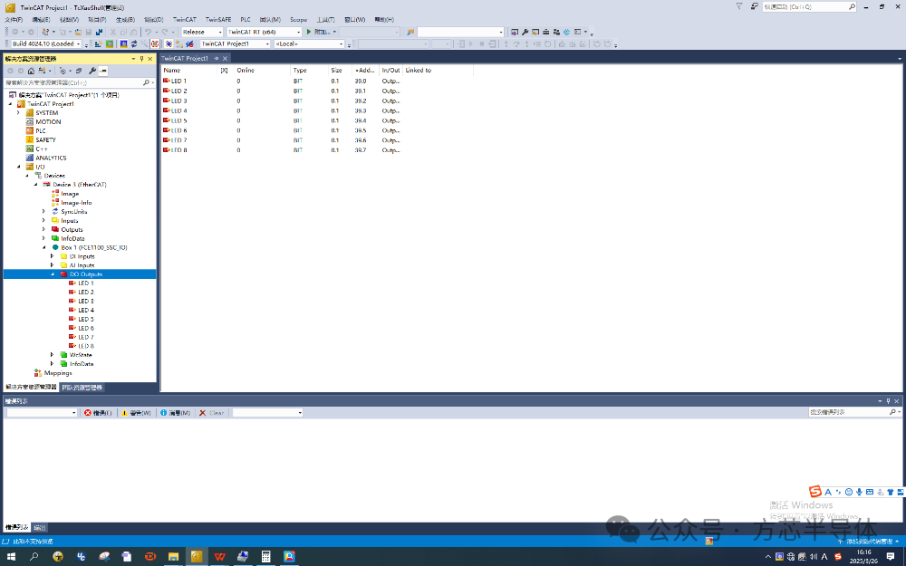906x566 pixels.
Task: Click the Restart TwinCAT Config Mode icon
Action: [123, 43]
